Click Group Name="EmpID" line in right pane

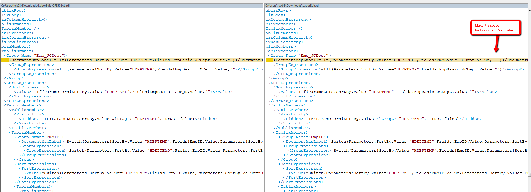click(x=303, y=137)
